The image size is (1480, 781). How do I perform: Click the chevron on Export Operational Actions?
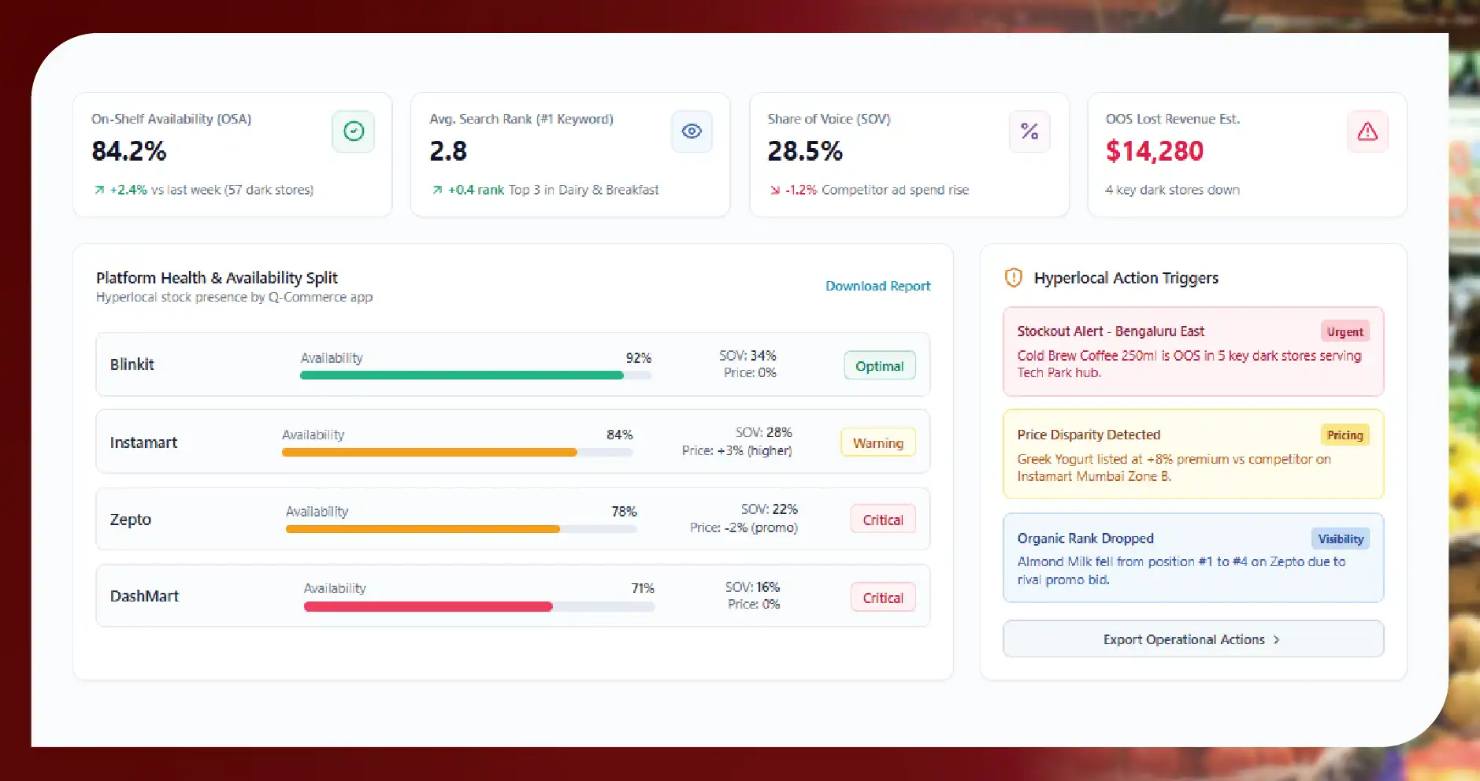pos(1276,639)
